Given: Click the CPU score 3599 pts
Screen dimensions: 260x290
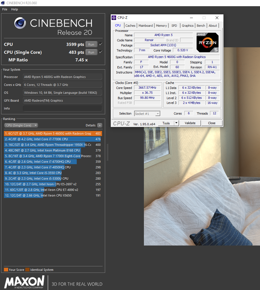Looking at the screenshot, I should tap(75, 44).
